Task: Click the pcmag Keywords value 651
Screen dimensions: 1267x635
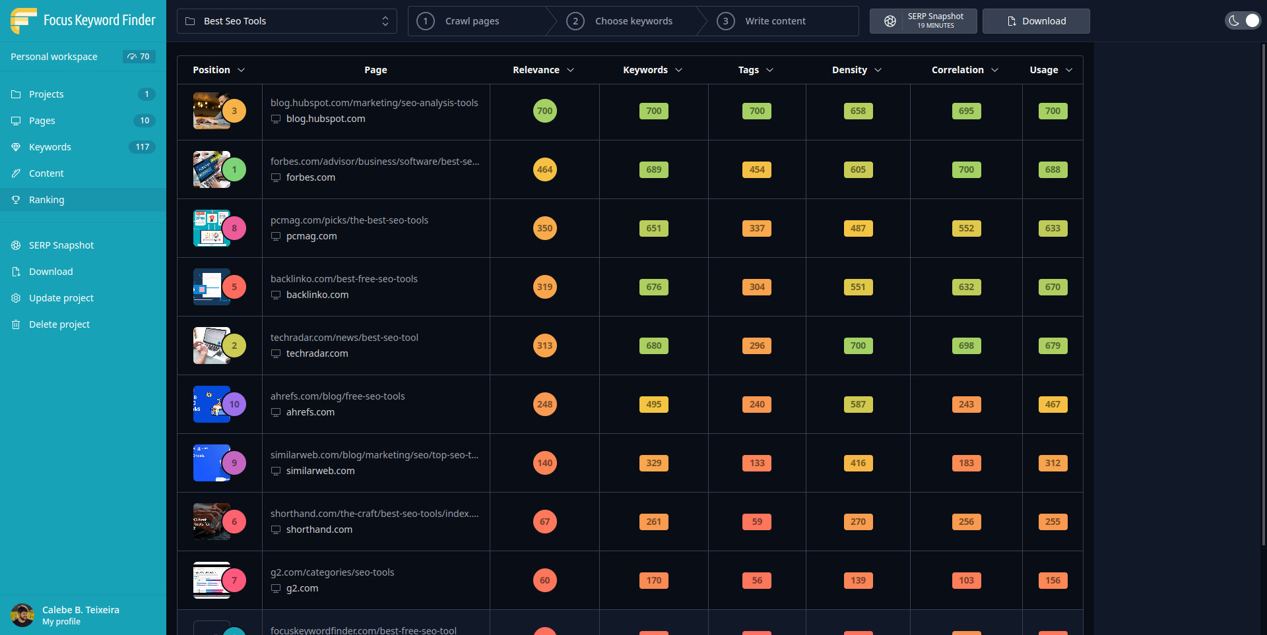Action: [653, 228]
